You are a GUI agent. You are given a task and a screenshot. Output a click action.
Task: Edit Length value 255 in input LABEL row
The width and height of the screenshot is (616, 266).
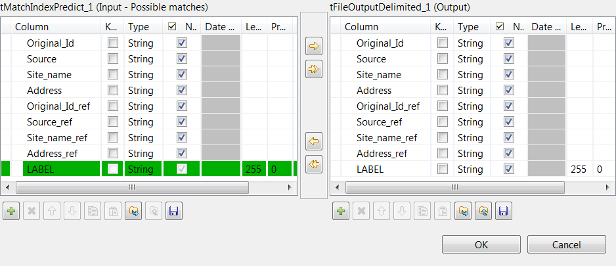click(x=253, y=169)
